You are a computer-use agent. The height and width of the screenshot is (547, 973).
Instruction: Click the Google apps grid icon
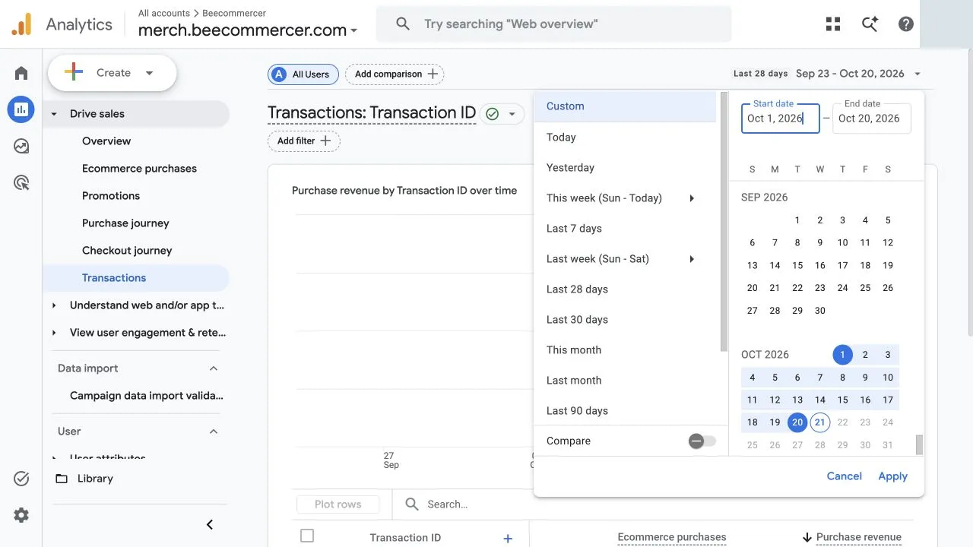[x=833, y=24]
